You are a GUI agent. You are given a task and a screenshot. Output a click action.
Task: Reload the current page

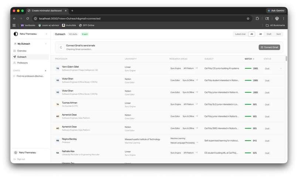[x=28, y=18]
